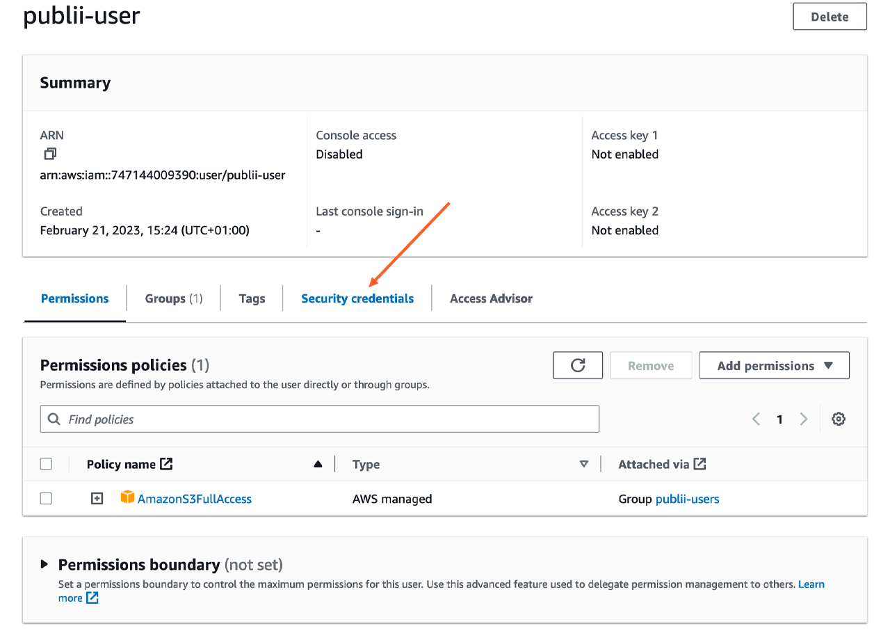Open the policies table settings gear

(x=839, y=419)
